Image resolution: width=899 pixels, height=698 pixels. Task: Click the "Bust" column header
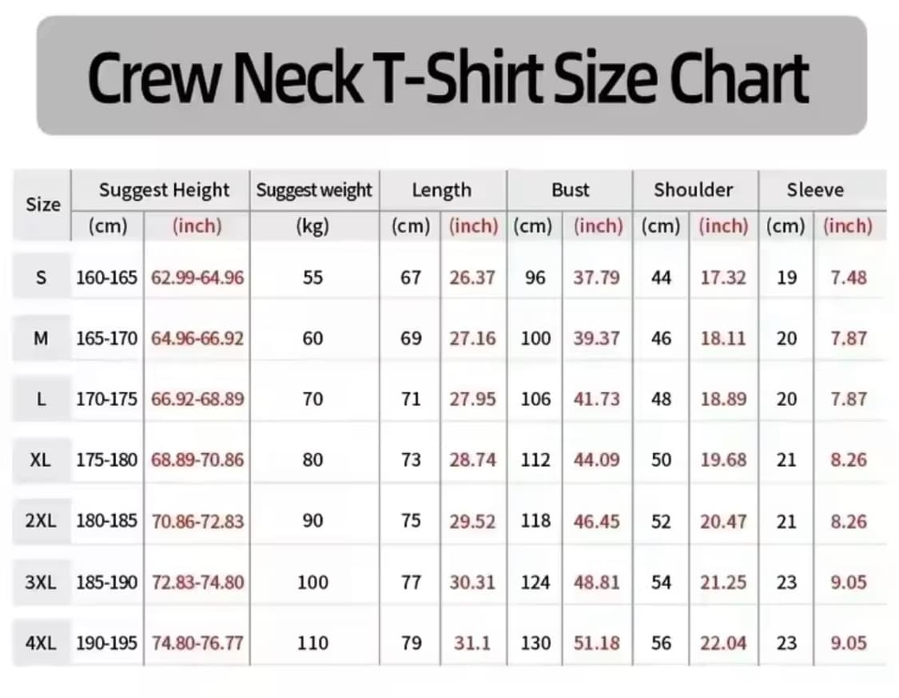(570, 190)
